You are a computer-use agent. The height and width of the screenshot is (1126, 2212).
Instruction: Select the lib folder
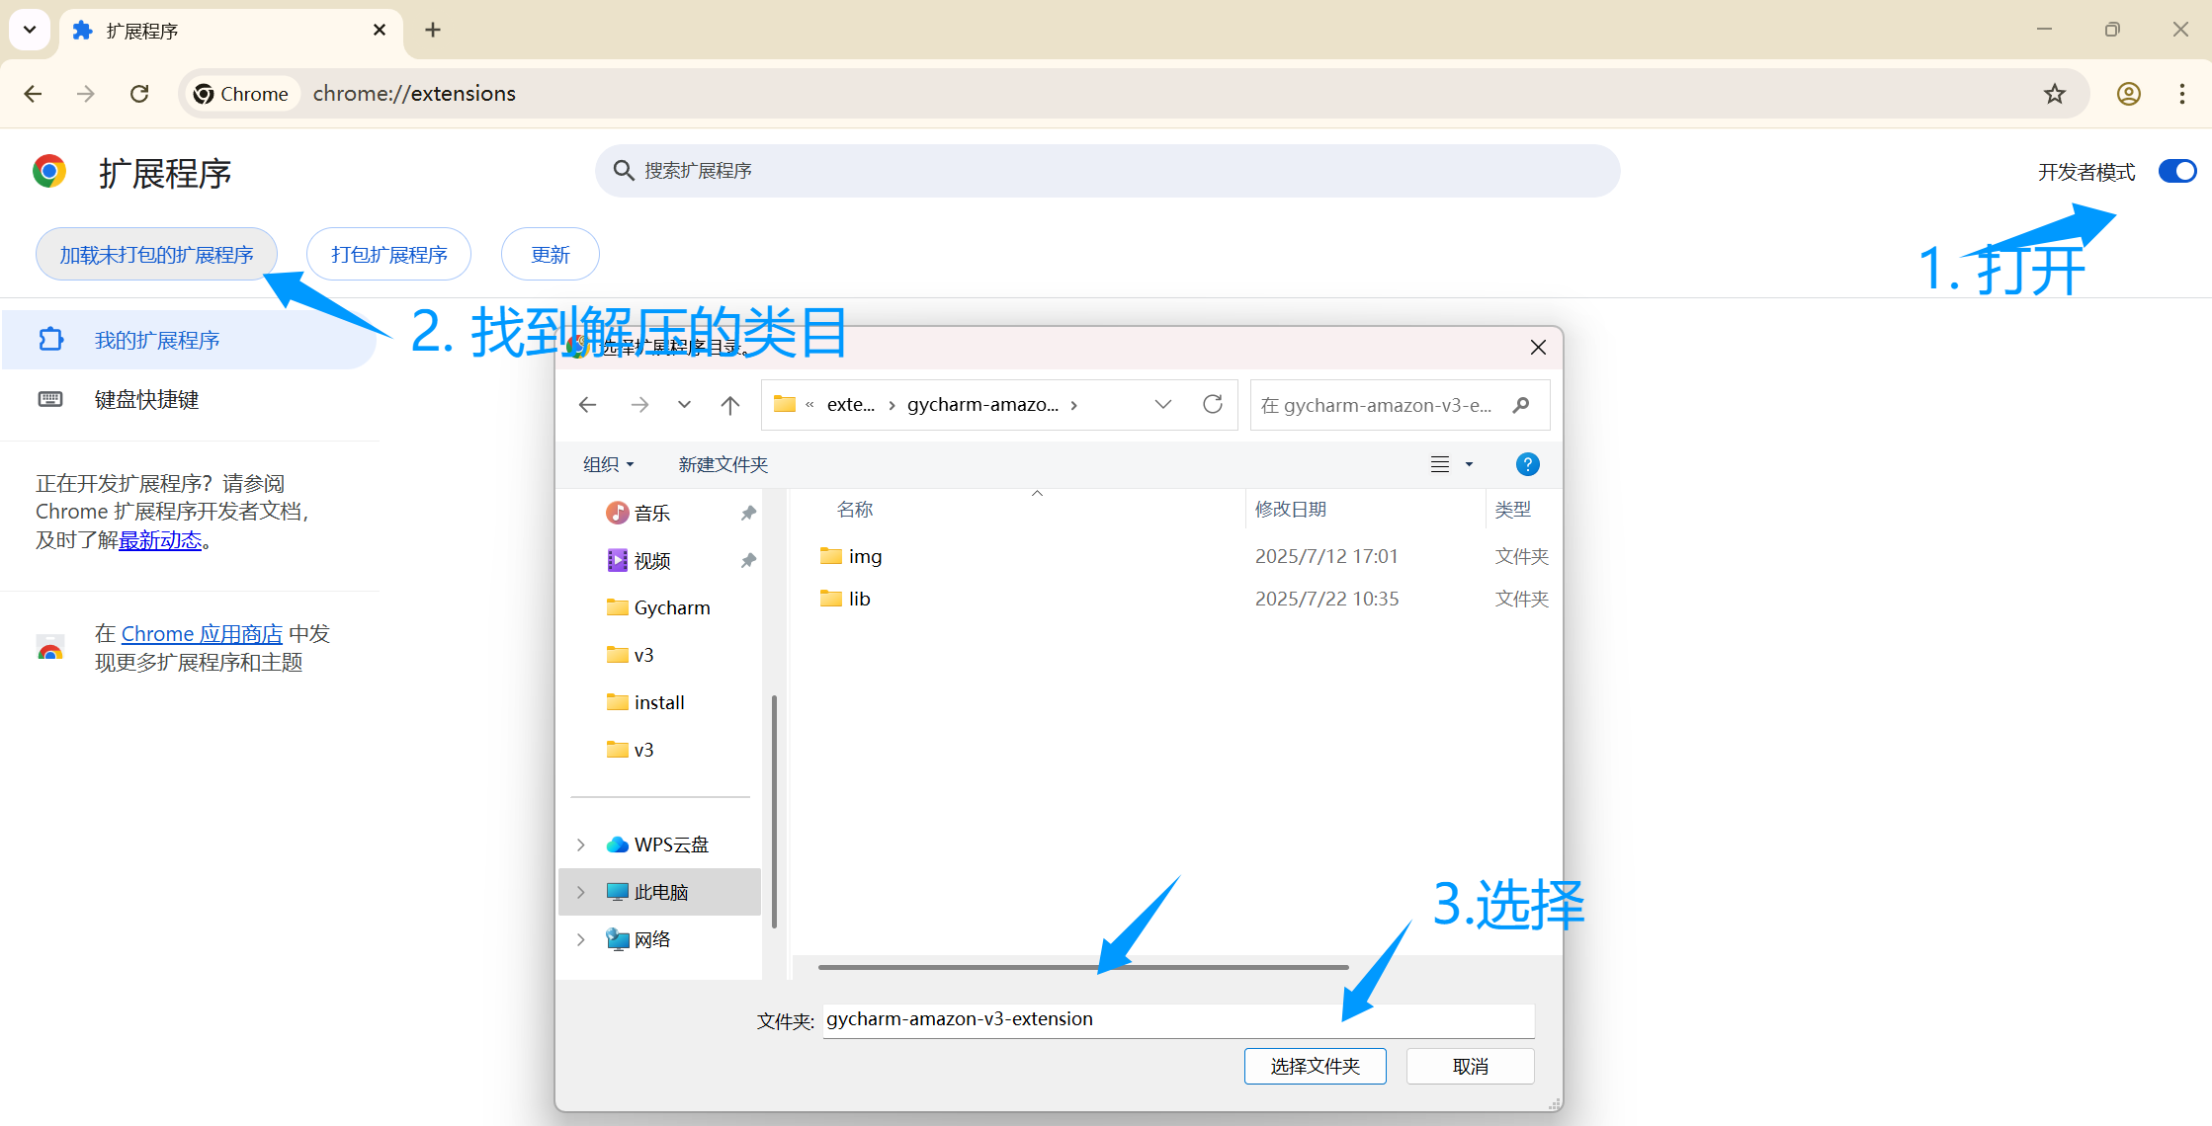pos(844,599)
